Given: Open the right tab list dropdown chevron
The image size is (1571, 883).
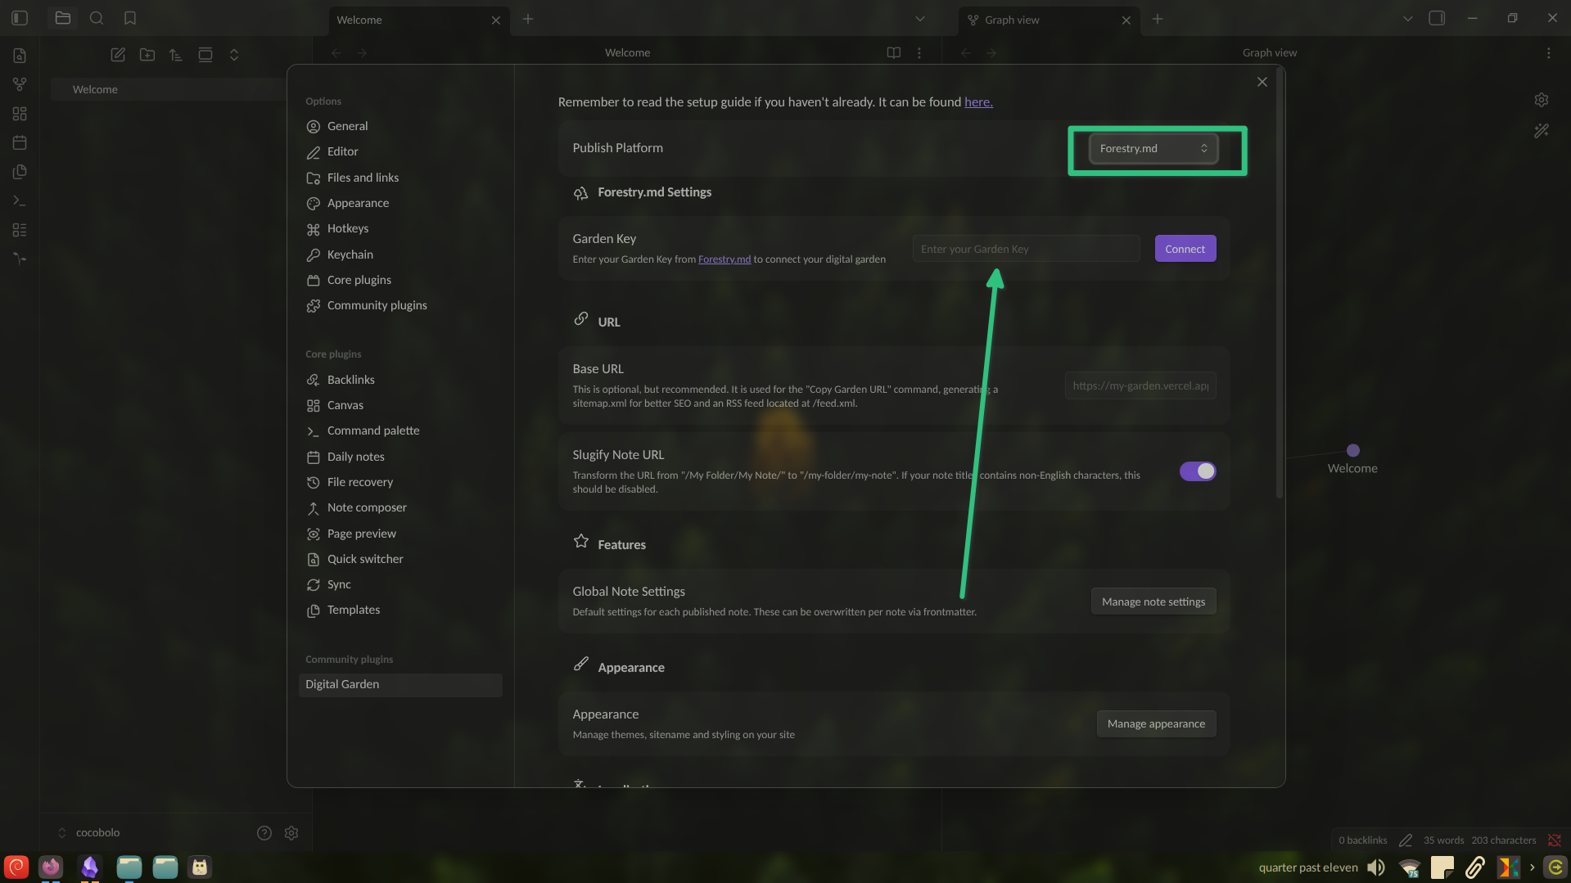Looking at the screenshot, I should [1408, 19].
